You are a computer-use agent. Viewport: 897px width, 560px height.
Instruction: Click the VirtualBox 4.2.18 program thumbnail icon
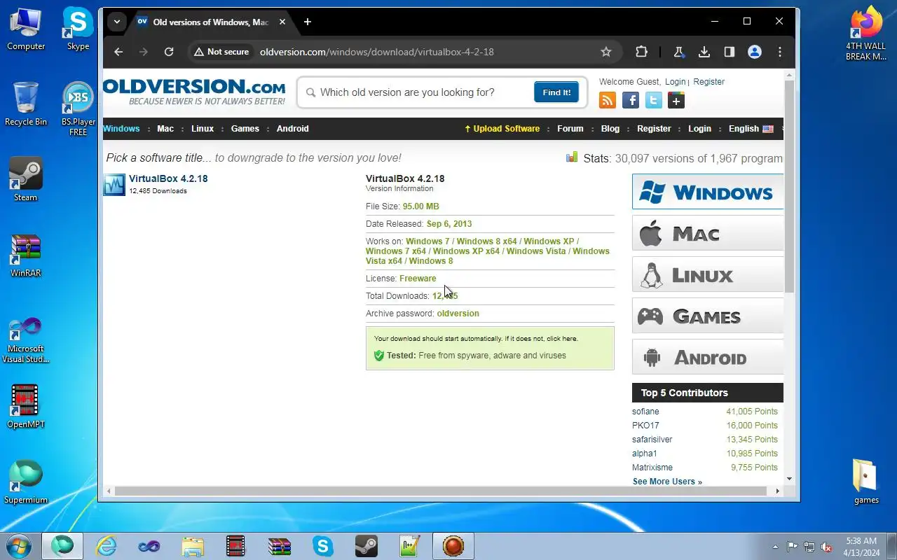tap(114, 185)
